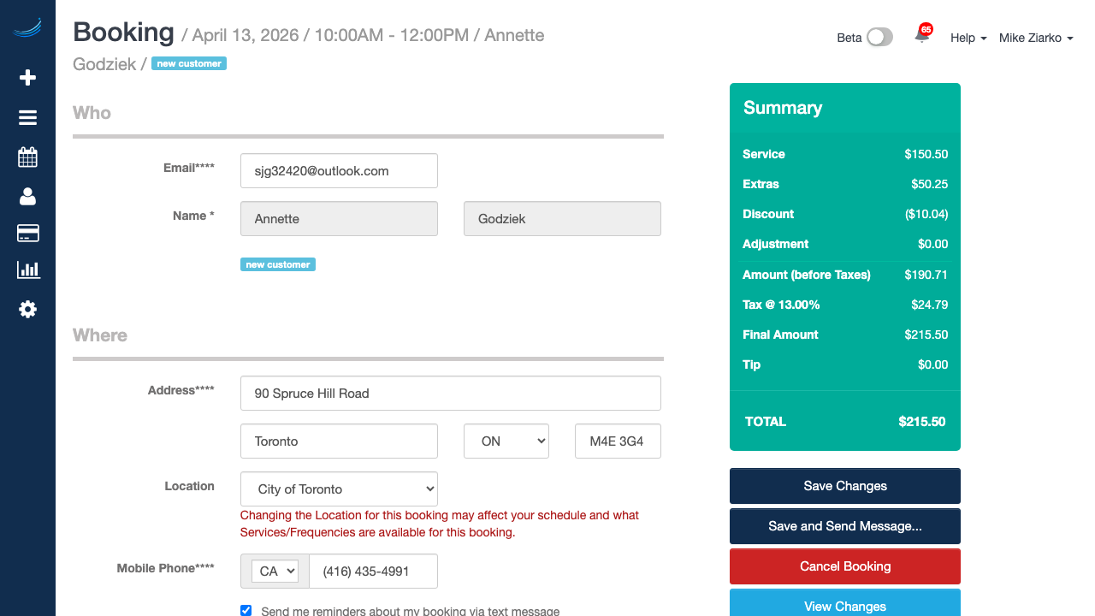The height and width of the screenshot is (616, 1095).
Task: Open the CA phone country dropdown
Action: pyautogui.click(x=275, y=572)
